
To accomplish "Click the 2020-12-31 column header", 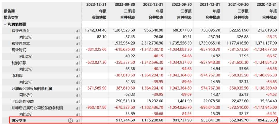I will 266,4.
